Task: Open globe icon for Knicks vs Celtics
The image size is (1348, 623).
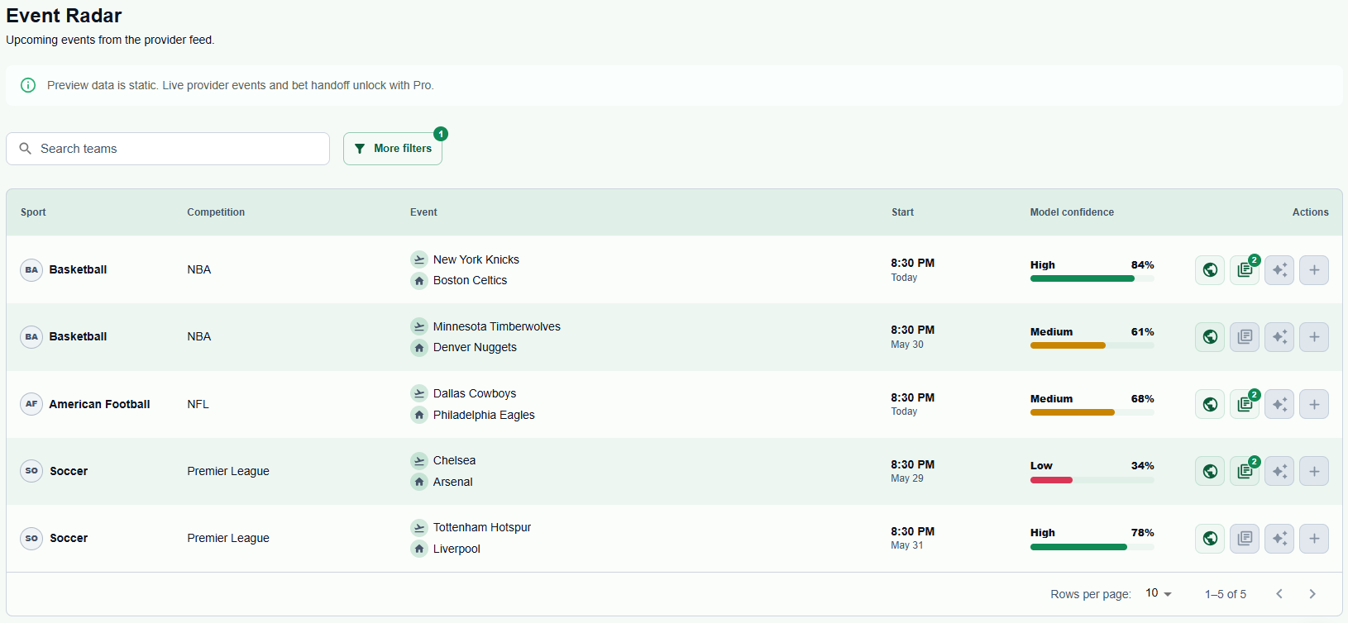Action: click(x=1210, y=270)
